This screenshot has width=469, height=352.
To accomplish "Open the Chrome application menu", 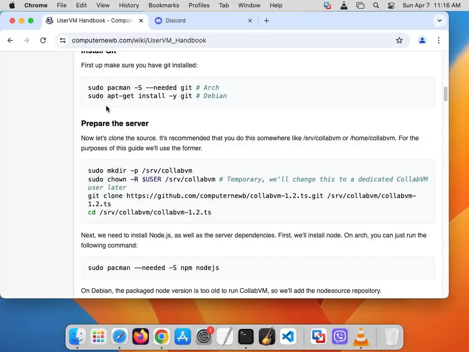I will coord(36,5).
